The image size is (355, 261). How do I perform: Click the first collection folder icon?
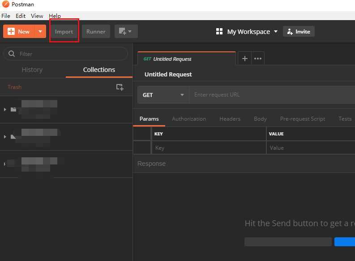13,109
